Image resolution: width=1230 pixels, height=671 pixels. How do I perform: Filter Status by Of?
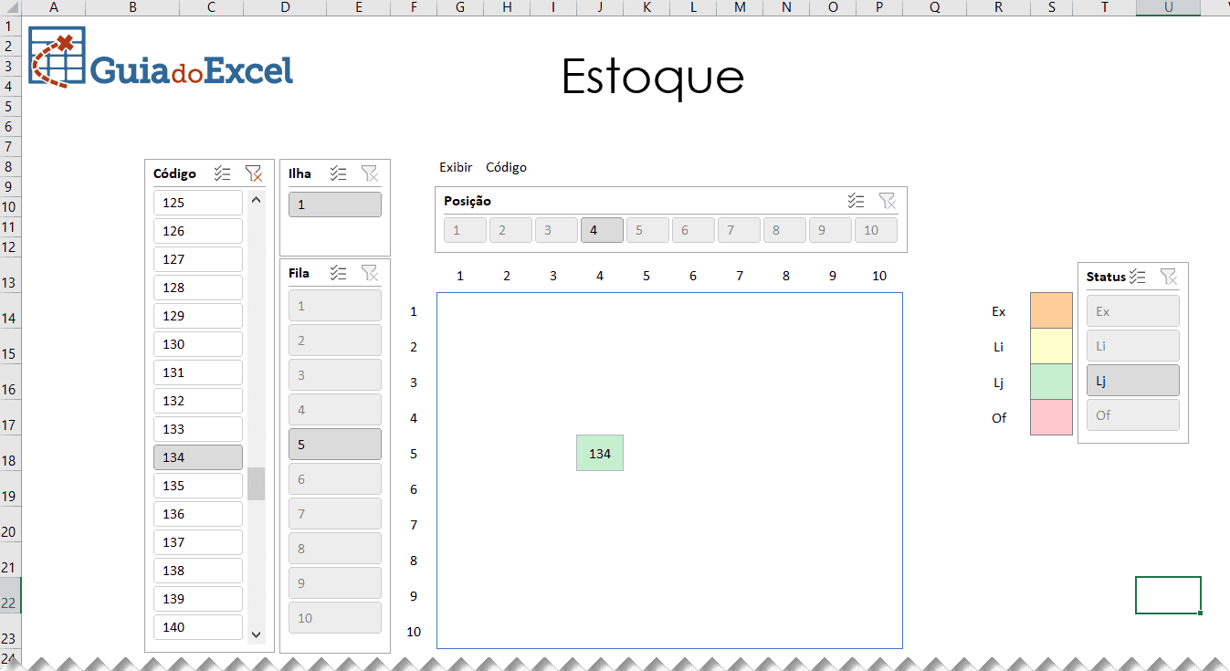[1132, 415]
